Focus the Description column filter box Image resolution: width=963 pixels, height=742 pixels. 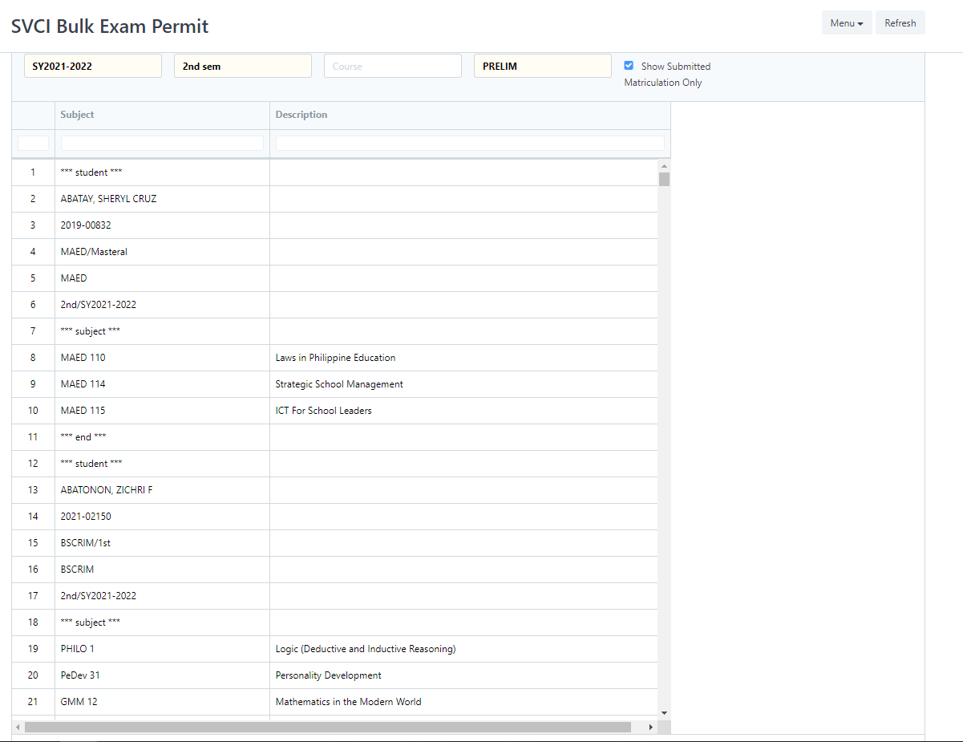coord(470,143)
